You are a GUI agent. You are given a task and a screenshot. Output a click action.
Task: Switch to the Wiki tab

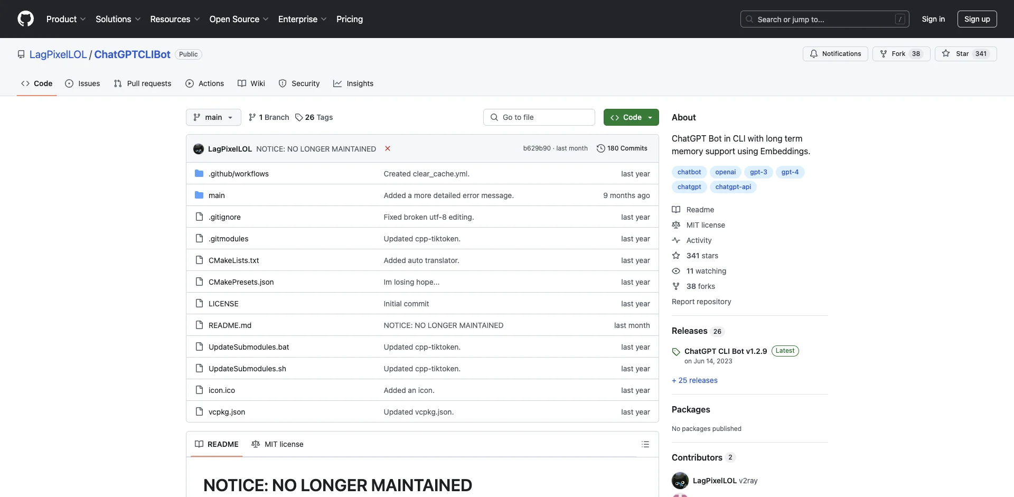click(251, 83)
